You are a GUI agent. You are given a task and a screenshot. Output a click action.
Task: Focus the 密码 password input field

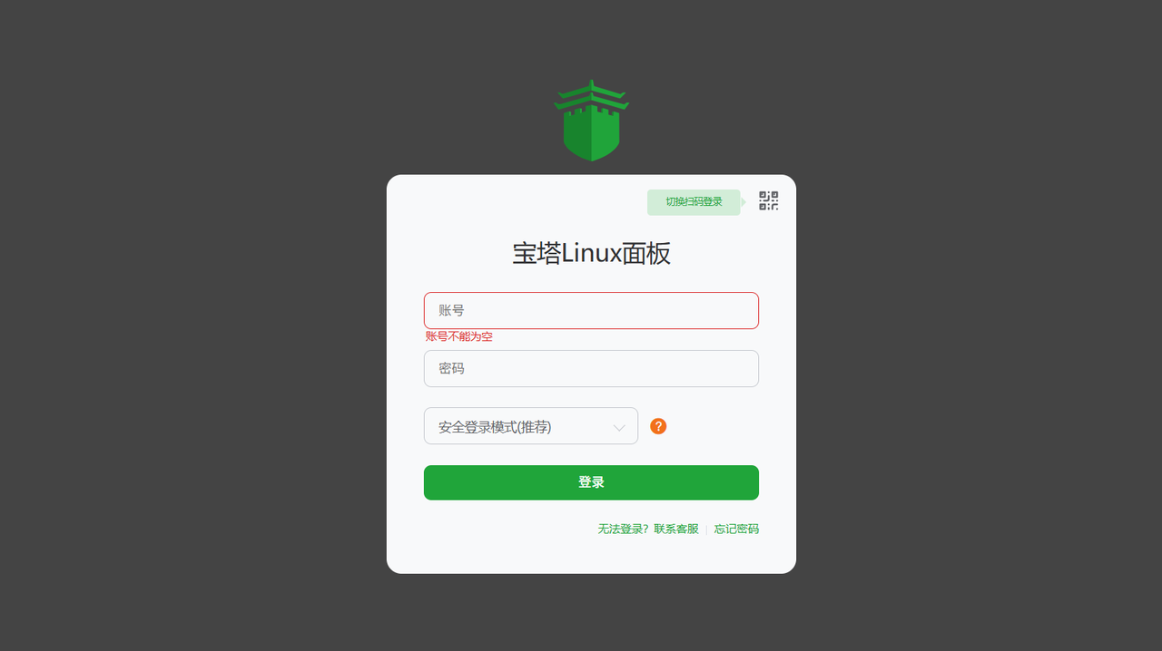(x=591, y=368)
